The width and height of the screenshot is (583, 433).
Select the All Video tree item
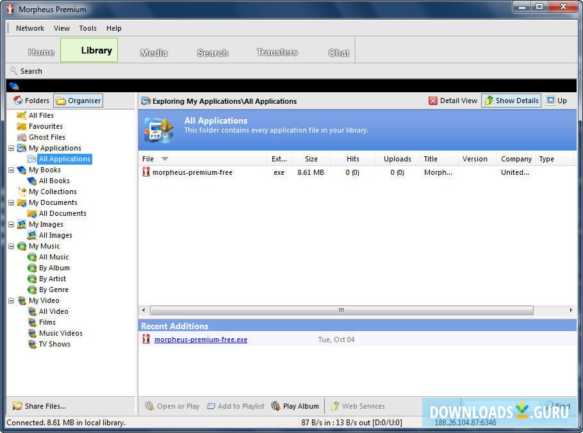(x=54, y=311)
